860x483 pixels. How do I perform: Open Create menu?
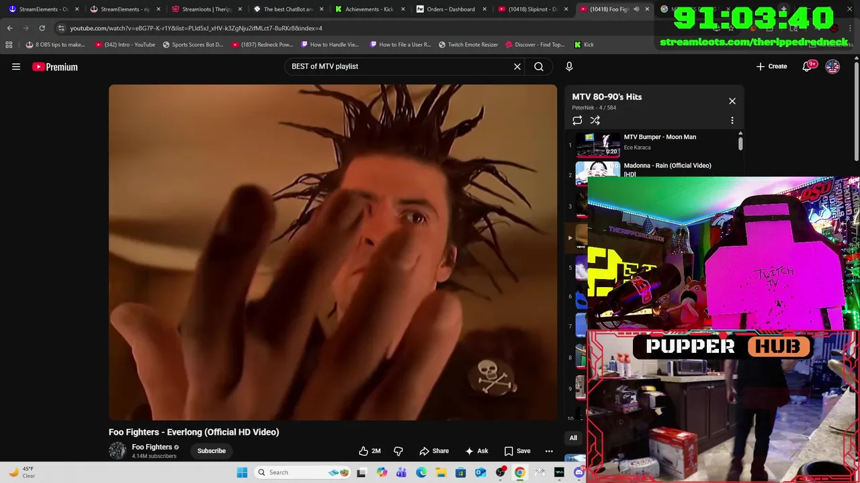771,66
